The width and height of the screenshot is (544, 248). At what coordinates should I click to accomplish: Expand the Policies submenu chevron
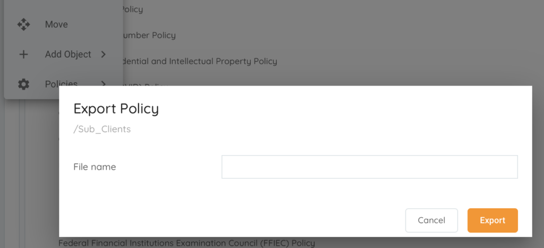[103, 83]
